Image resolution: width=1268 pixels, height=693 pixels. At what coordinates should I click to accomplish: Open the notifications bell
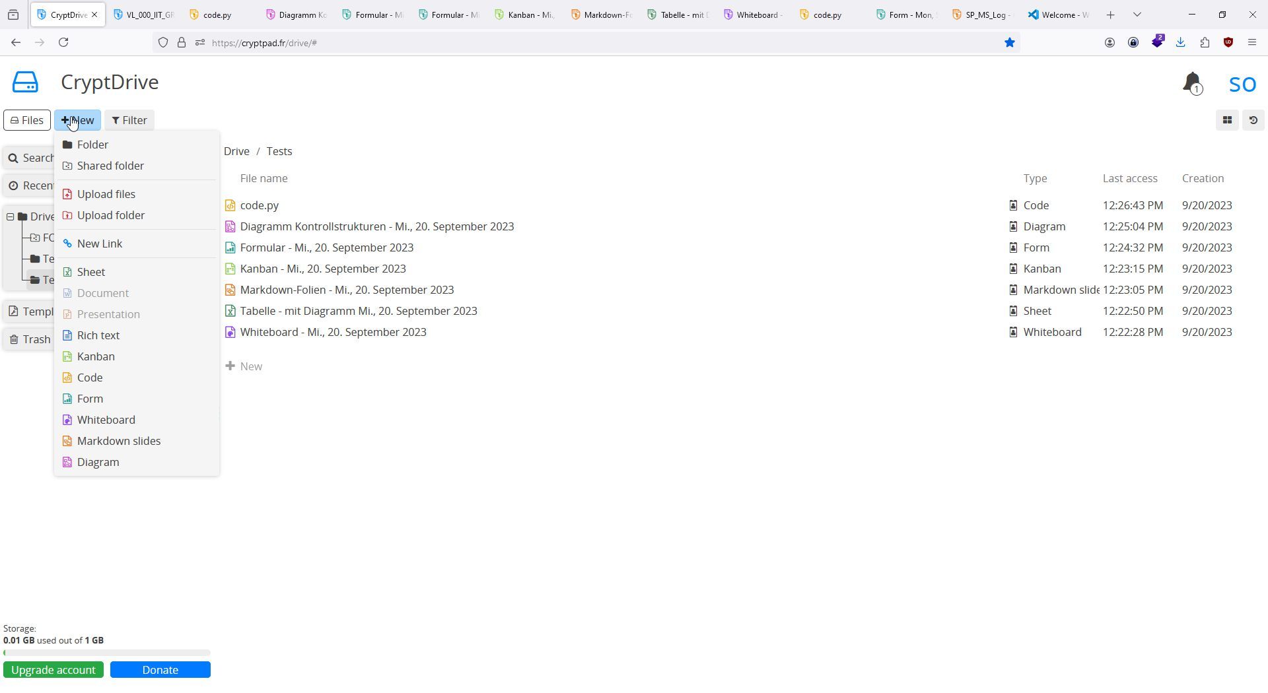(x=1192, y=83)
